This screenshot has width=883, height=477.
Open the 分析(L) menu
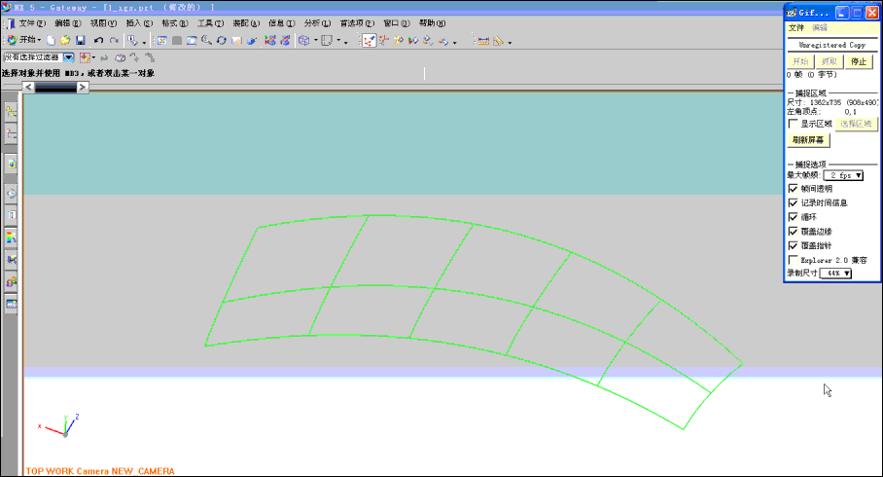tap(317, 23)
